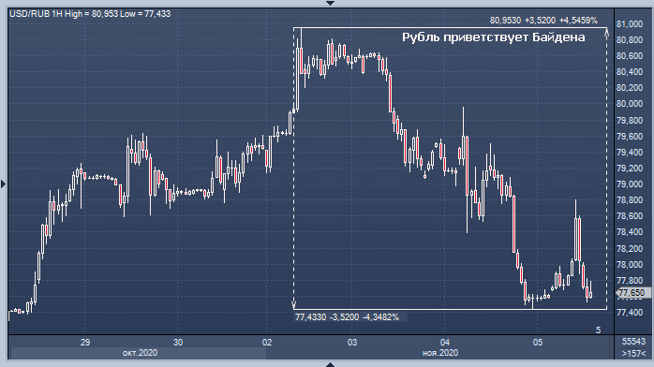Click the date label 03 on the time axis

(352, 343)
